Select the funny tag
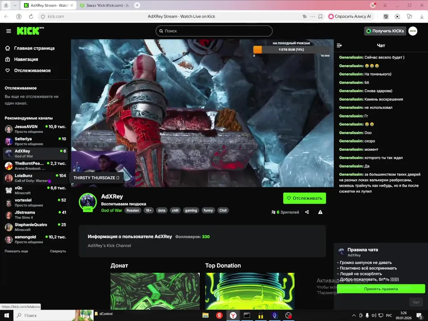 (208, 210)
